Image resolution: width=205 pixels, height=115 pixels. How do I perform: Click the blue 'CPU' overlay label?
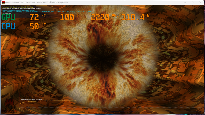tap(8, 26)
